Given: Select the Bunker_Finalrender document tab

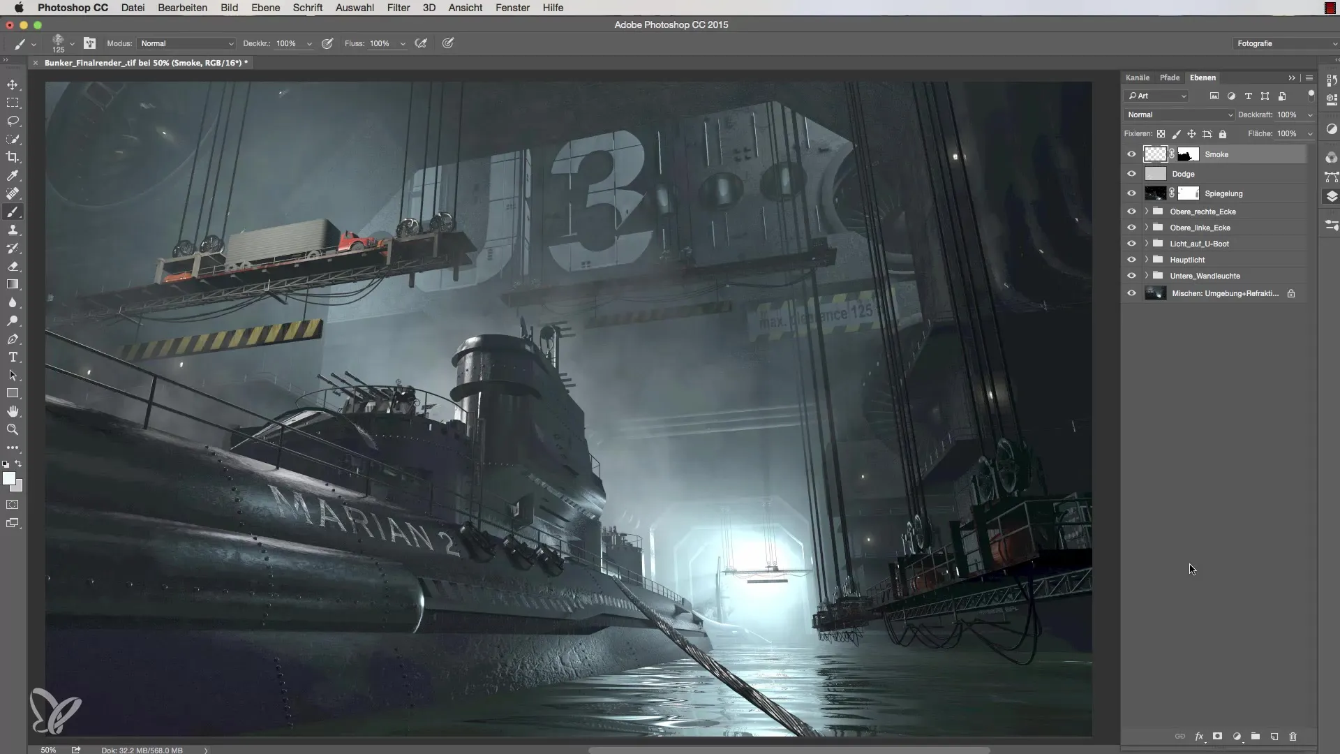Looking at the screenshot, I should click(x=146, y=63).
